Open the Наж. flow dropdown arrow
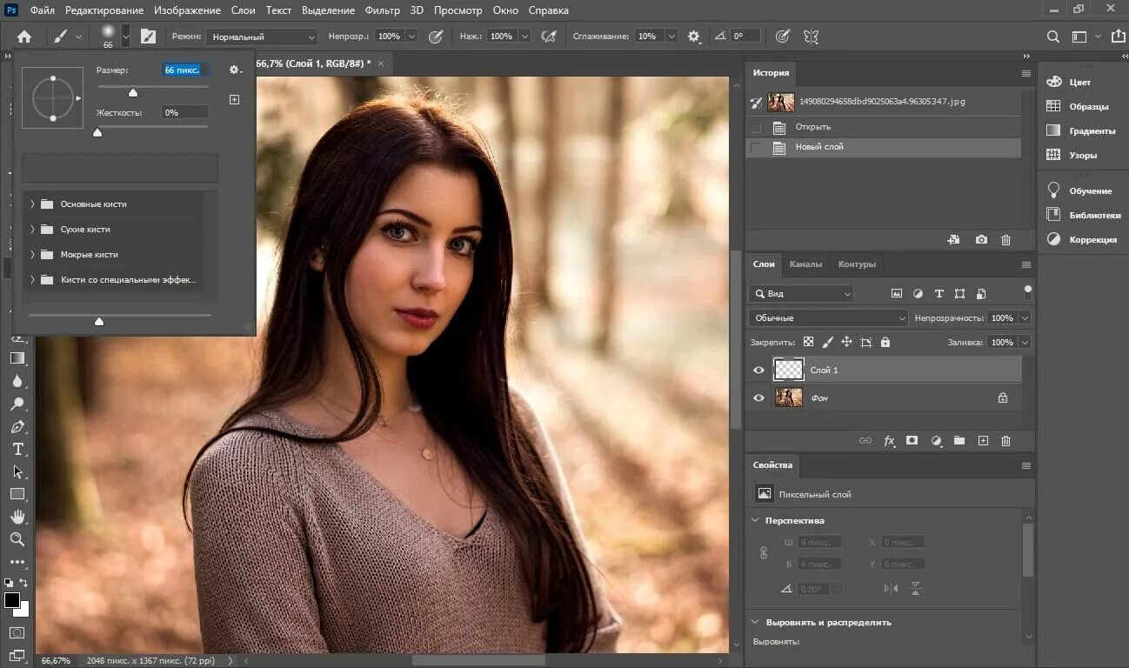The height and width of the screenshot is (668, 1129). coord(524,37)
